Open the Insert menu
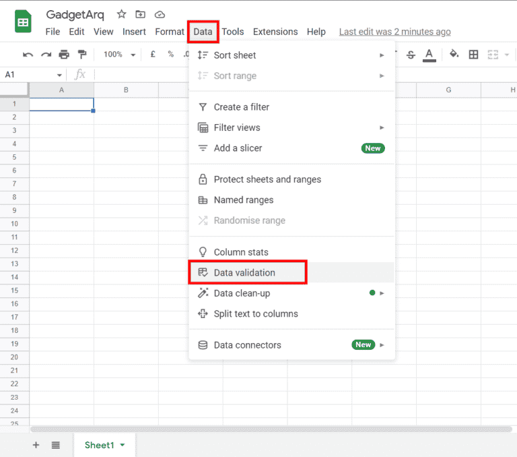Screen dimensions: 517x457 pyautogui.click(x=134, y=32)
